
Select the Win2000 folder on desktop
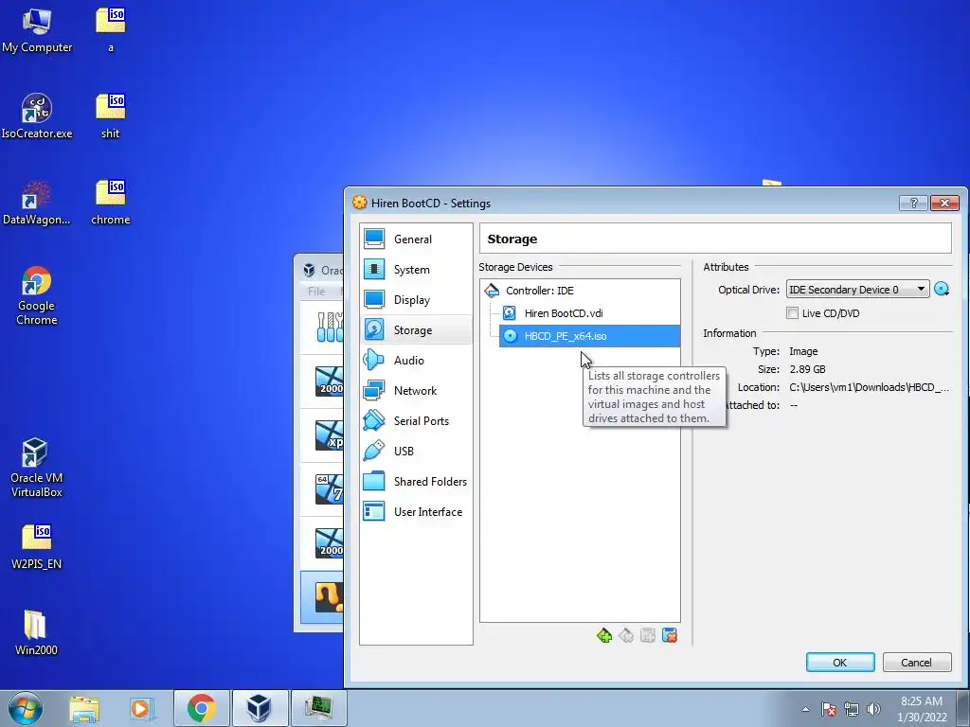36,633
